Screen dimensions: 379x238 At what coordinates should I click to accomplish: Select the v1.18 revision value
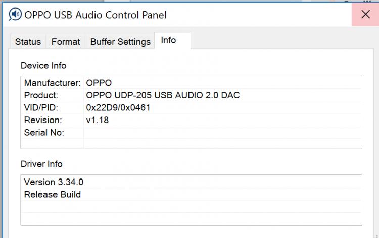coord(98,120)
